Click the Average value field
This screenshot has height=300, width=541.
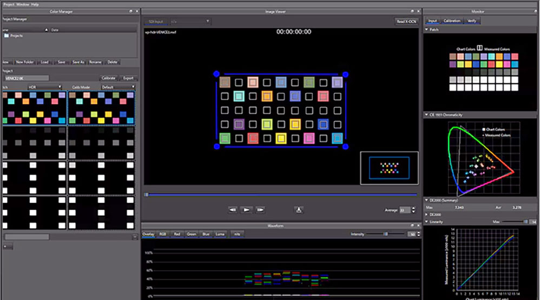click(405, 210)
